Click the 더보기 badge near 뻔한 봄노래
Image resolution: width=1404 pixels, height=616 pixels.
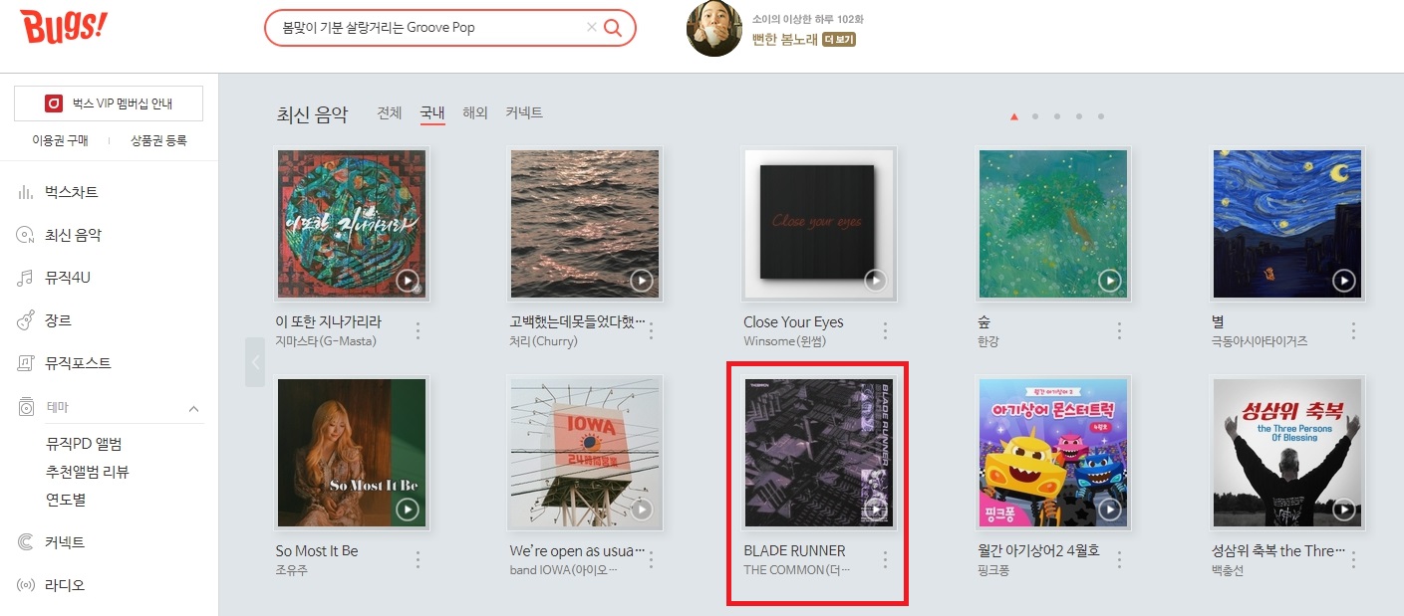click(839, 40)
